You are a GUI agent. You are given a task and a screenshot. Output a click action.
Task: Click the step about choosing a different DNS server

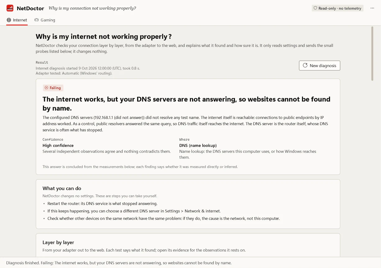[x=134, y=211]
